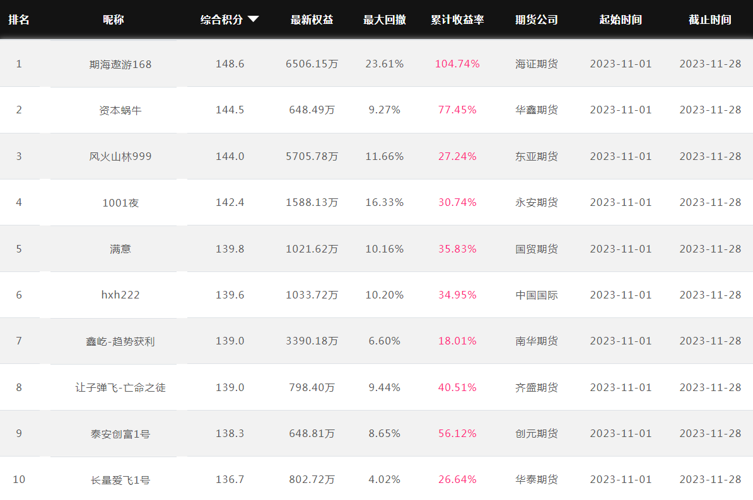The height and width of the screenshot is (500, 753).
Task: Click equity value 802.72万
Action: pyautogui.click(x=312, y=479)
